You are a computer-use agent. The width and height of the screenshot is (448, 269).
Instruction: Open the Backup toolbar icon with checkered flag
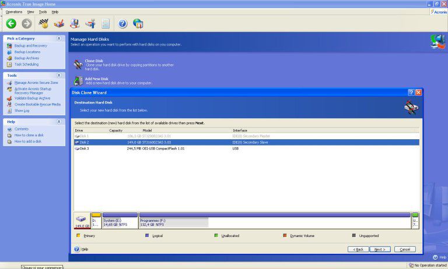pyautogui.click(x=43, y=24)
